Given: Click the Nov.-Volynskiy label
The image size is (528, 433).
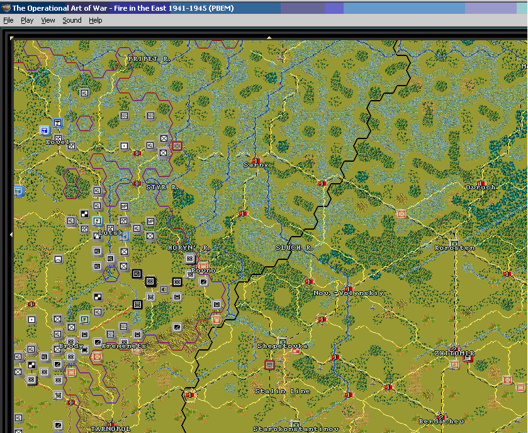Looking at the screenshot, I should [x=349, y=293].
